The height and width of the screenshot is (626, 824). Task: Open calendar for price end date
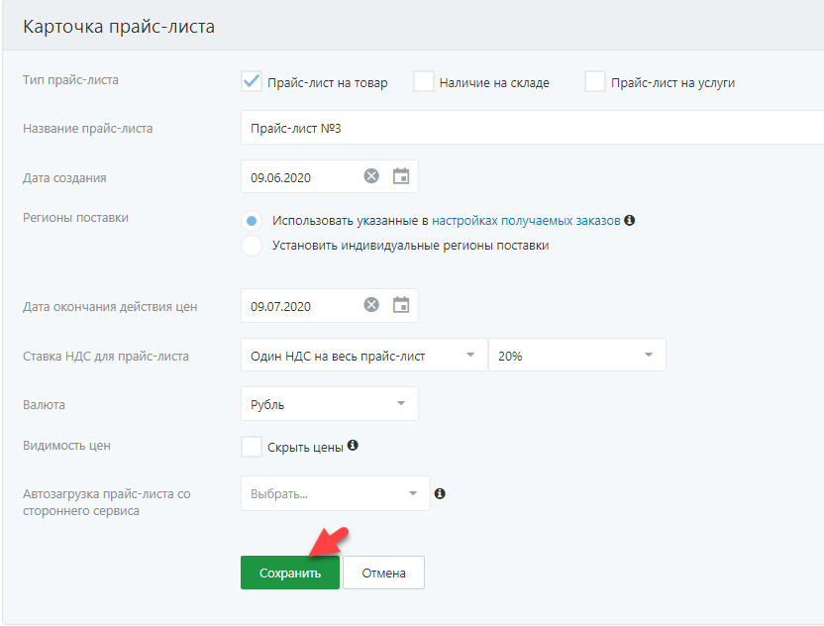point(401,305)
